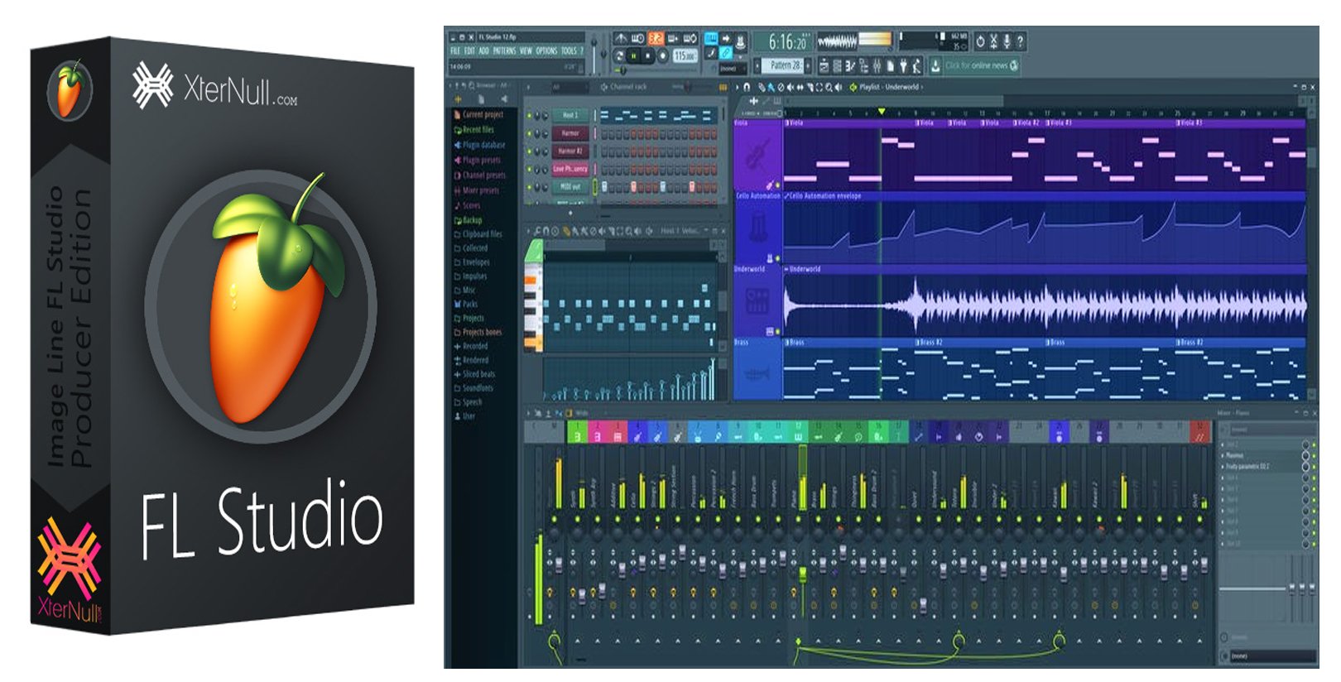Click the download icon beside the news bar
1341x682 pixels.
(935, 65)
